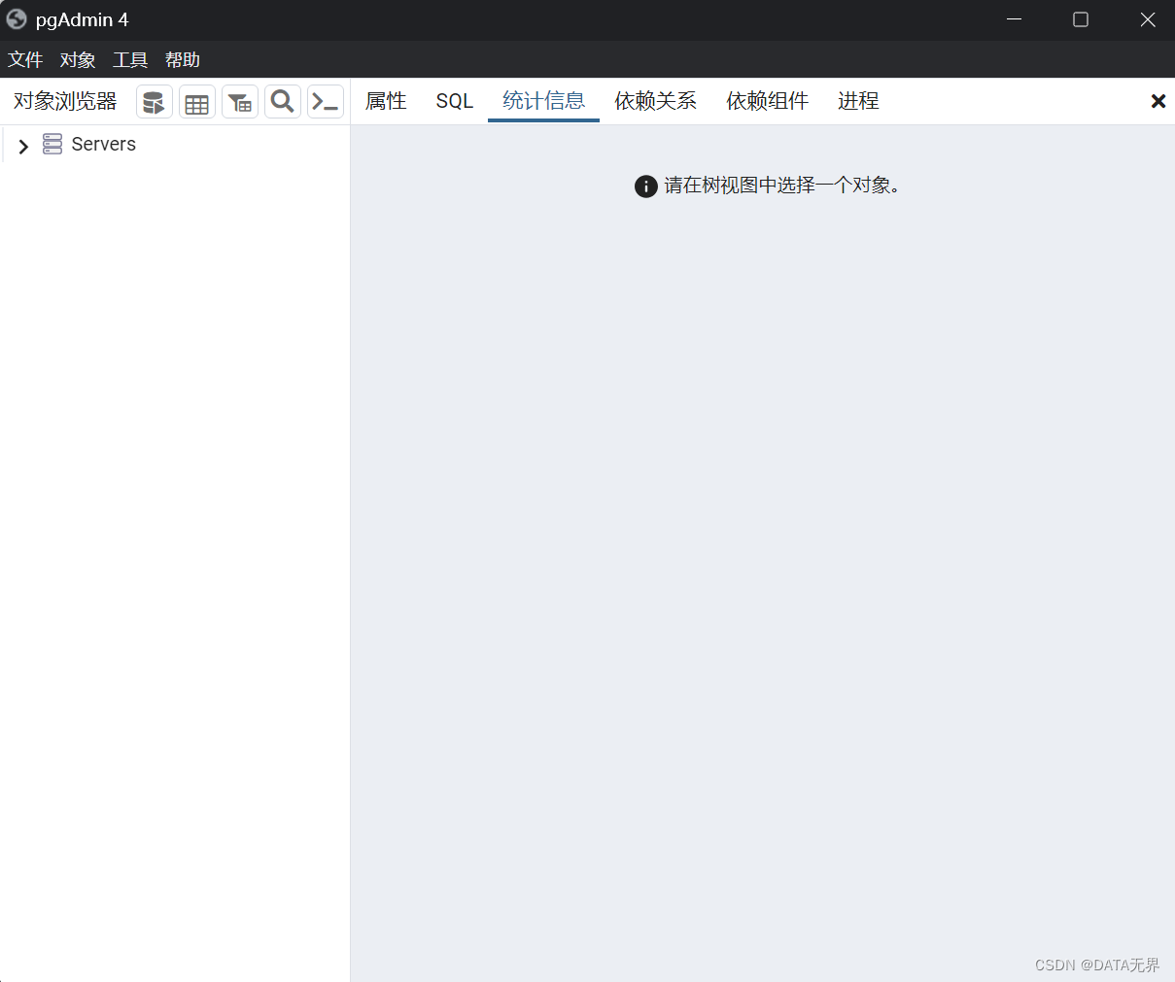Select the 统计信息 tab

(x=543, y=101)
